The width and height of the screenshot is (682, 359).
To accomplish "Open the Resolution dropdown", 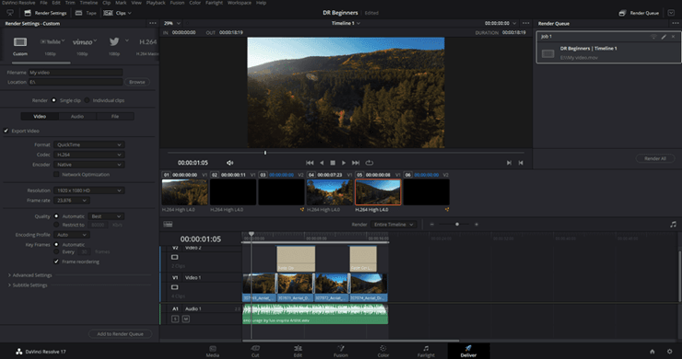I will coord(88,191).
